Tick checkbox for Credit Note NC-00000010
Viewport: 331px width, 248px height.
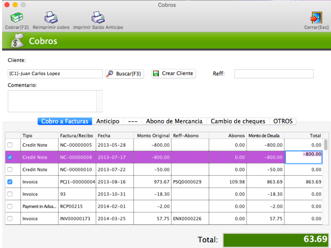(x=10, y=169)
